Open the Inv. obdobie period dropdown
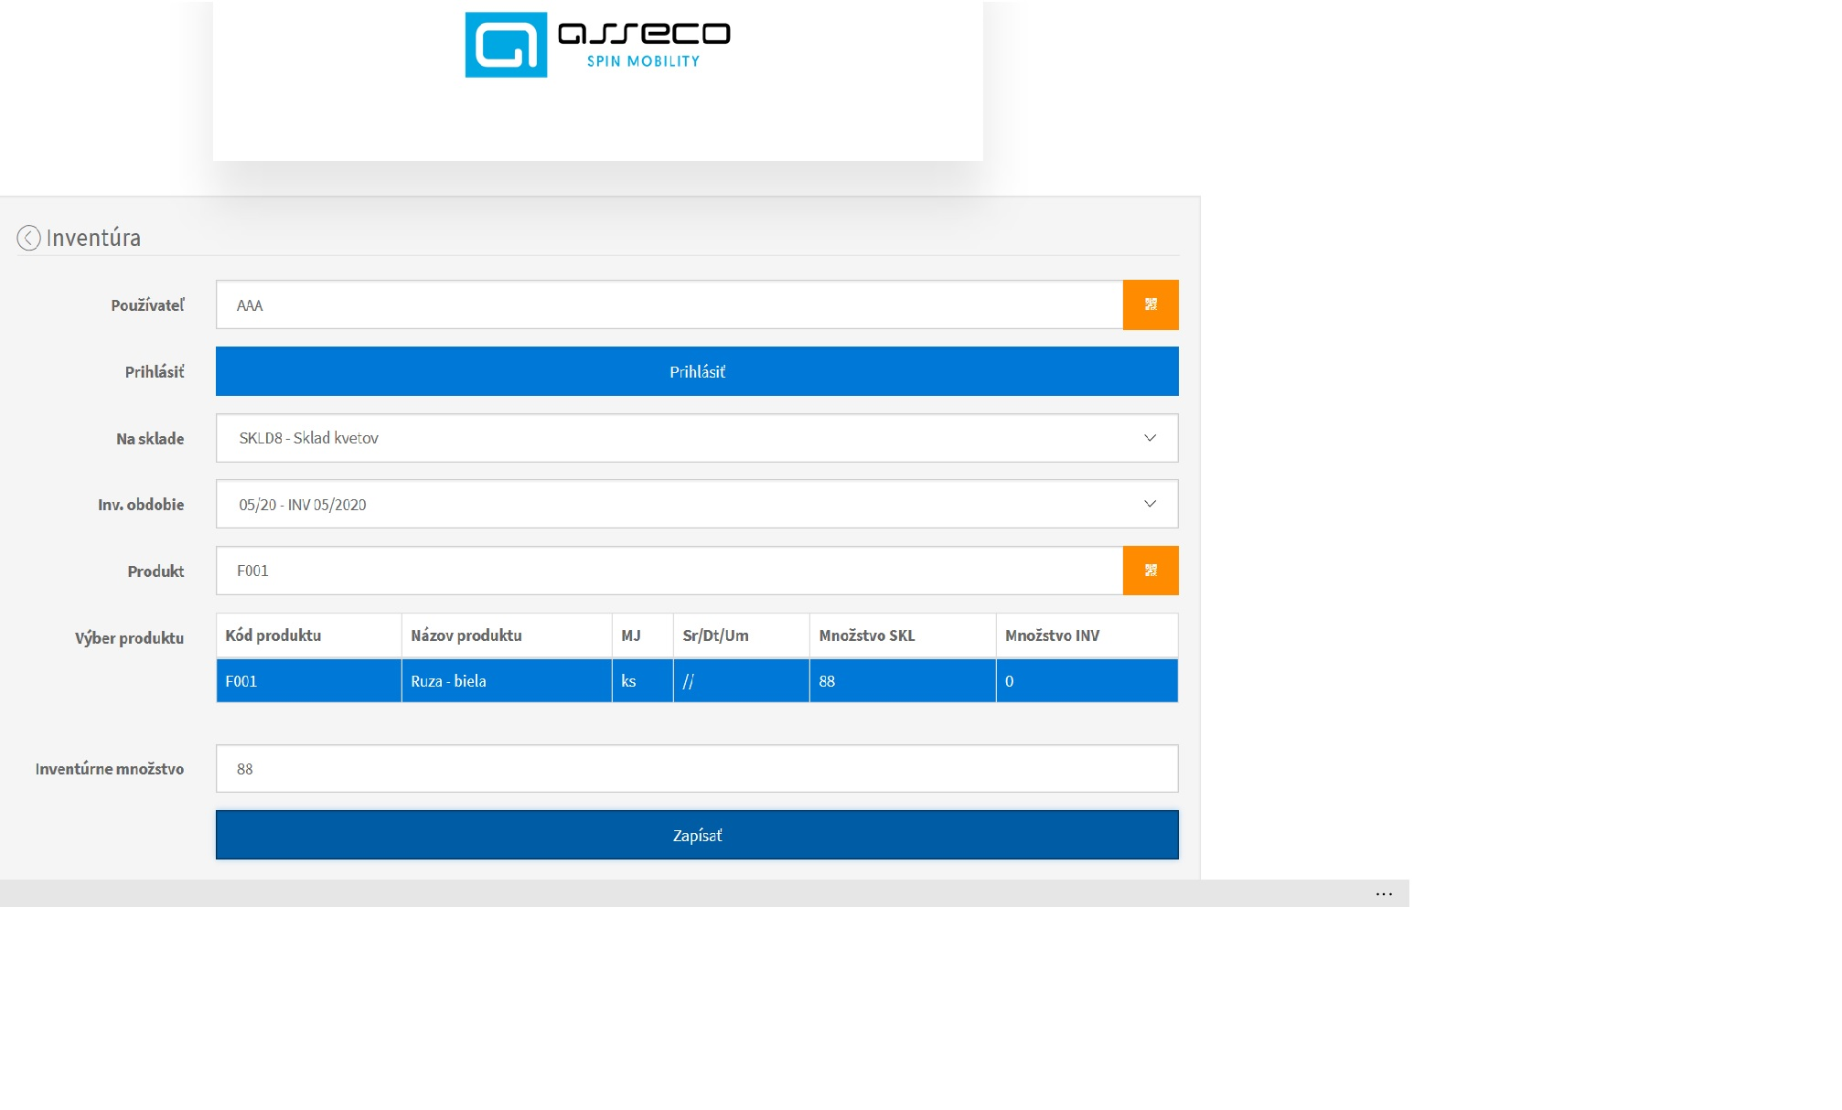Viewport: 1842px width, 1110px height. tap(697, 504)
